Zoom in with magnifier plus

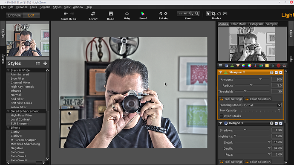[191, 14]
